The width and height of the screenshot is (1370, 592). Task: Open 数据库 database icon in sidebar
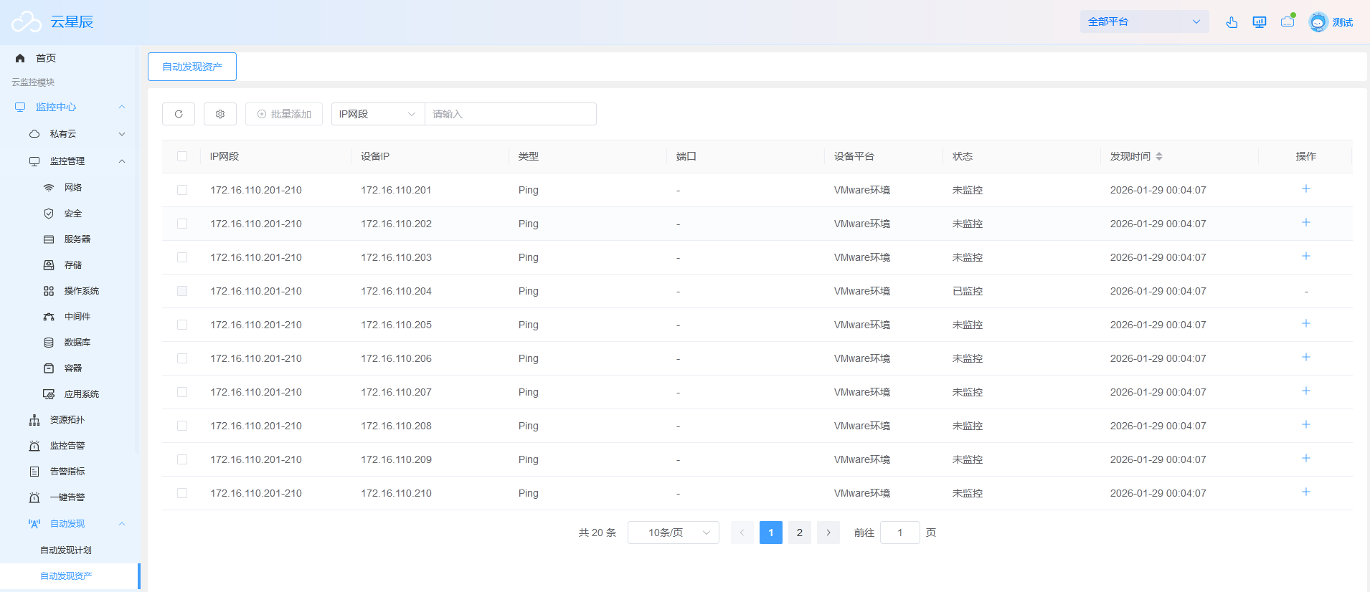coord(49,343)
